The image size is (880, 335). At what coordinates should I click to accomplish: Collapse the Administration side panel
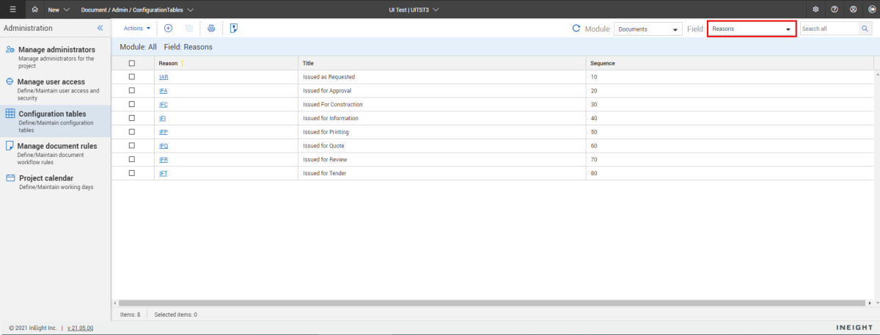pyautogui.click(x=100, y=28)
